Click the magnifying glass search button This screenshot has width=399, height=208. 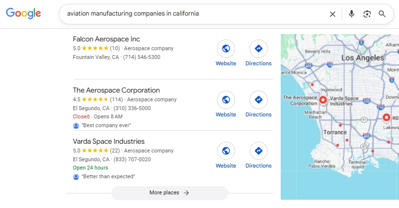(x=382, y=14)
